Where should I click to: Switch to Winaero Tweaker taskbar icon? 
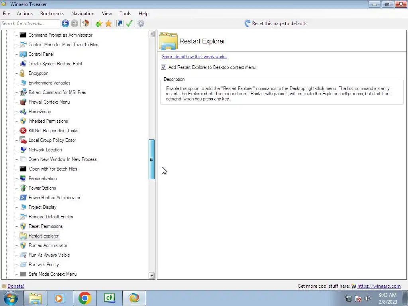(134, 298)
